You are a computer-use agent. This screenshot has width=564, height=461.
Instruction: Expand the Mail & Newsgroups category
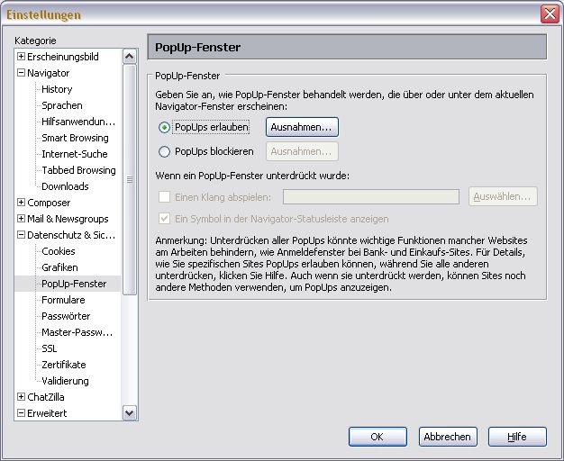click(x=22, y=218)
